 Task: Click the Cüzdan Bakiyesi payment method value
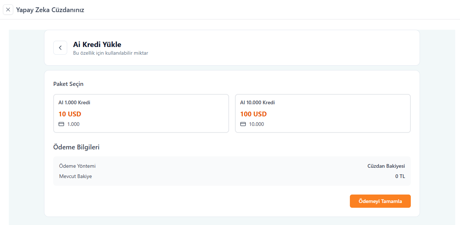click(386, 166)
